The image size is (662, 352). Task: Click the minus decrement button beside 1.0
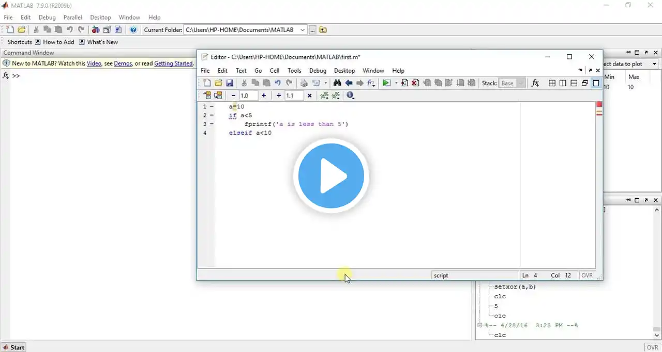(x=233, y=95)
